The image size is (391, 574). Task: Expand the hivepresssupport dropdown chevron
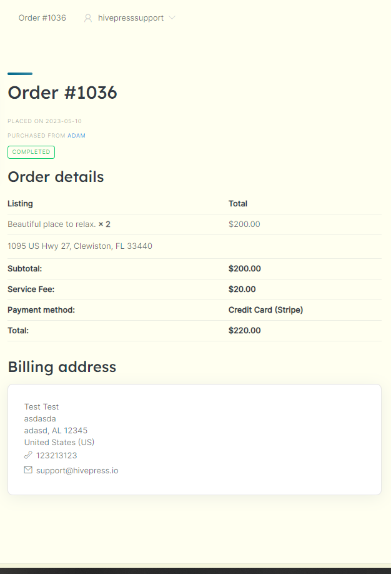click(172, 18)
